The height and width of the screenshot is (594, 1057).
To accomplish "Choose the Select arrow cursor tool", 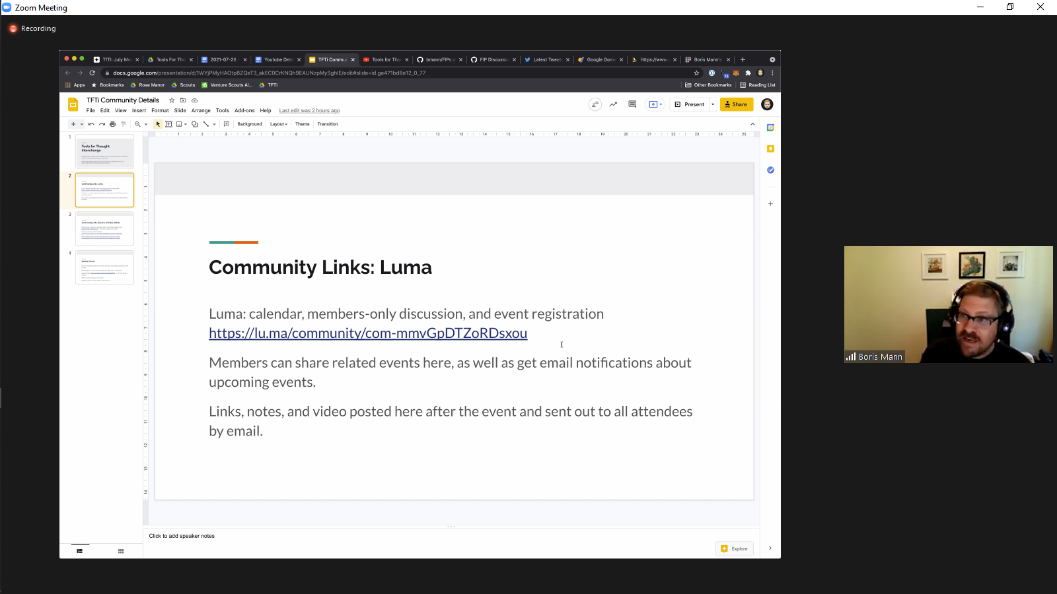I will (x=158, y=124).
